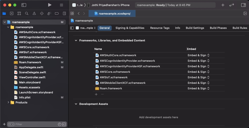Open ViewController.swift file

coord(32,77)
